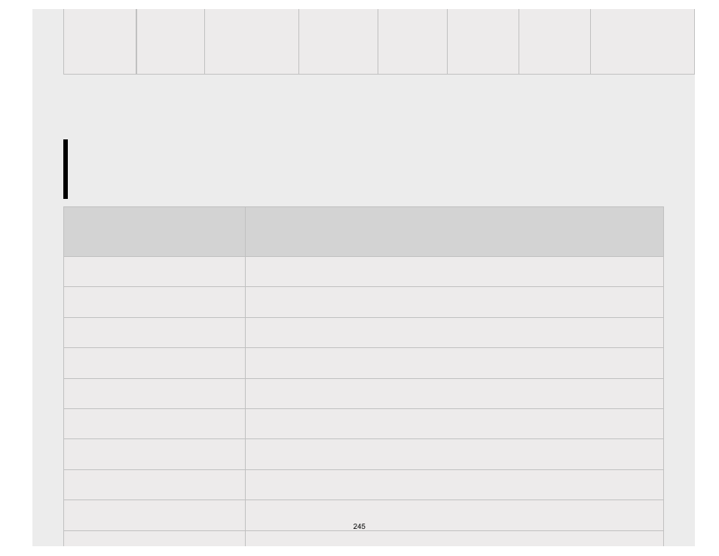Select the shaded header cell of the narrow column

click(155, 231)
